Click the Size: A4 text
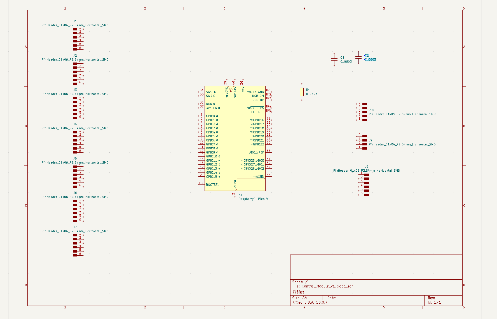 pos(300,298)
